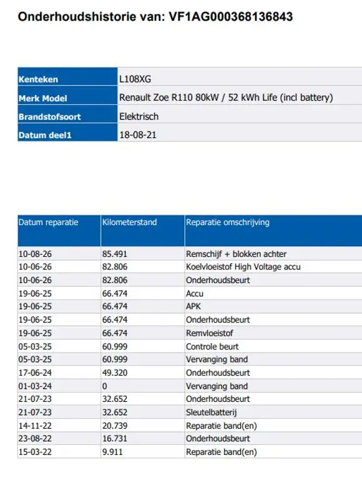Viewport: 362px width, 480px height.
Task: Select the Remschijf + blokken achter row
Action: click(x=190, y=254)
